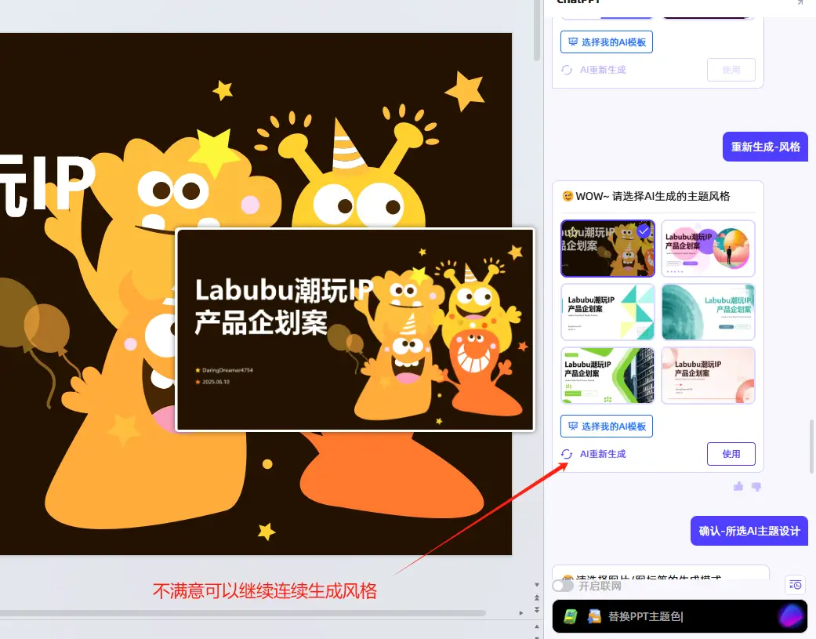Toggle the 开启联网 switch

click(563, 586)
